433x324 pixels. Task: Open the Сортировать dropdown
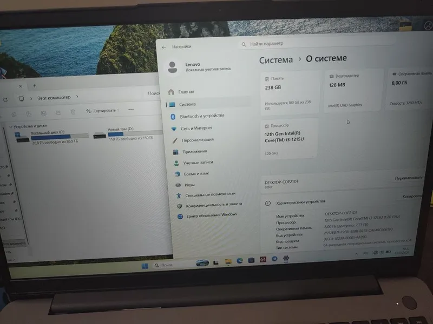coord(103,111)
